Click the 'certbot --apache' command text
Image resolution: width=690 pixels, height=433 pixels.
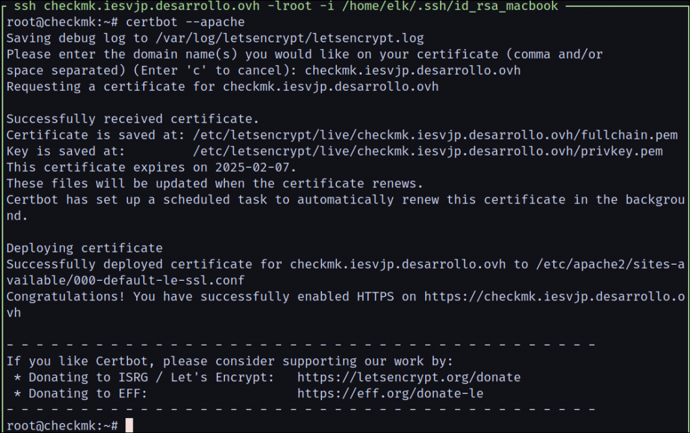[185, 22]
